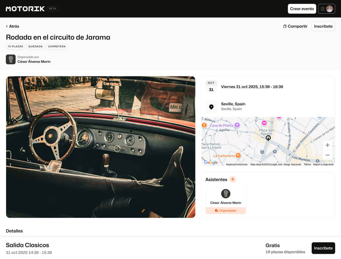This screenshot has height=259, width=341.
Task: Click the location pin icon
Action: (211, 107)
